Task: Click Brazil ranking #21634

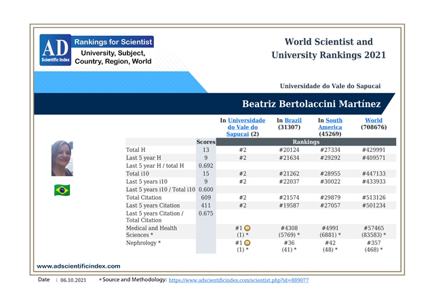Action: 290,158
